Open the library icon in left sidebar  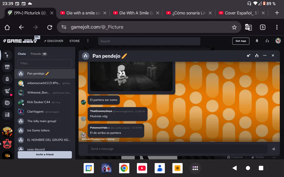click(7, 115)
